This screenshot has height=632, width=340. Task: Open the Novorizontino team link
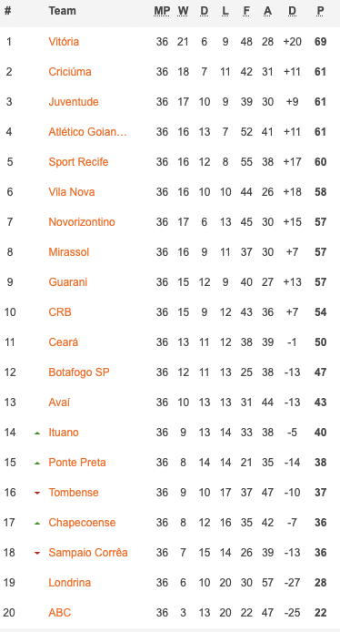[x=82, y=222]
